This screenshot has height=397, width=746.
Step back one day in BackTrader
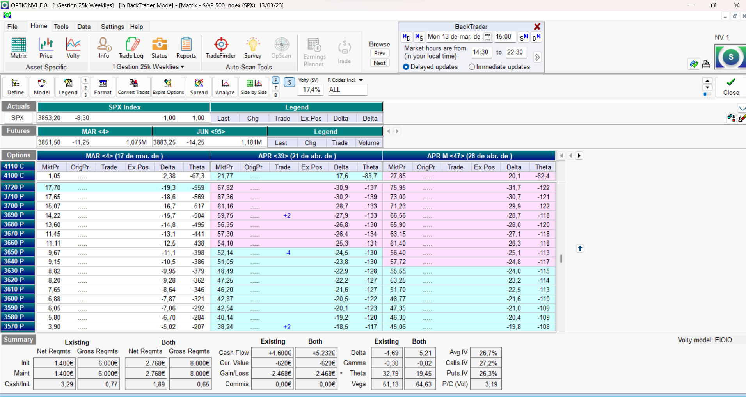coord(406,37)
